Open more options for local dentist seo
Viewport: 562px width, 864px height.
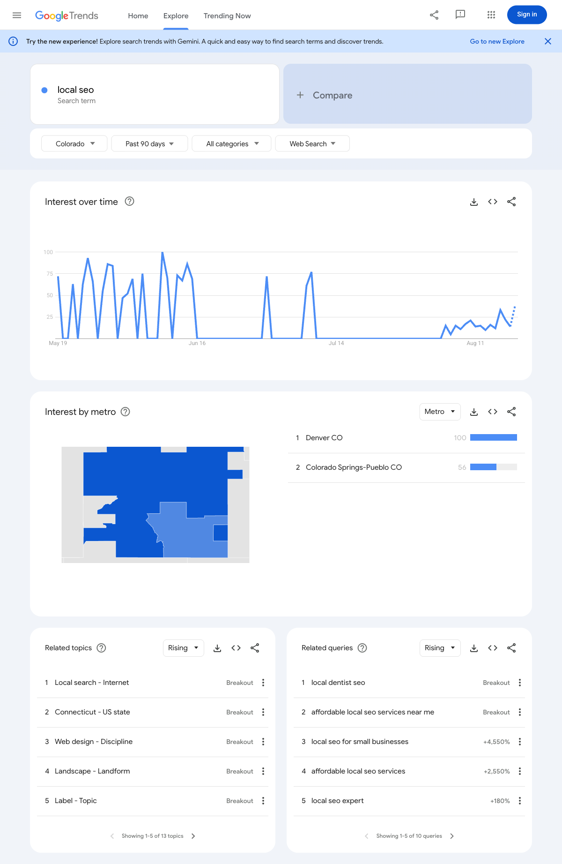(520, 683)
